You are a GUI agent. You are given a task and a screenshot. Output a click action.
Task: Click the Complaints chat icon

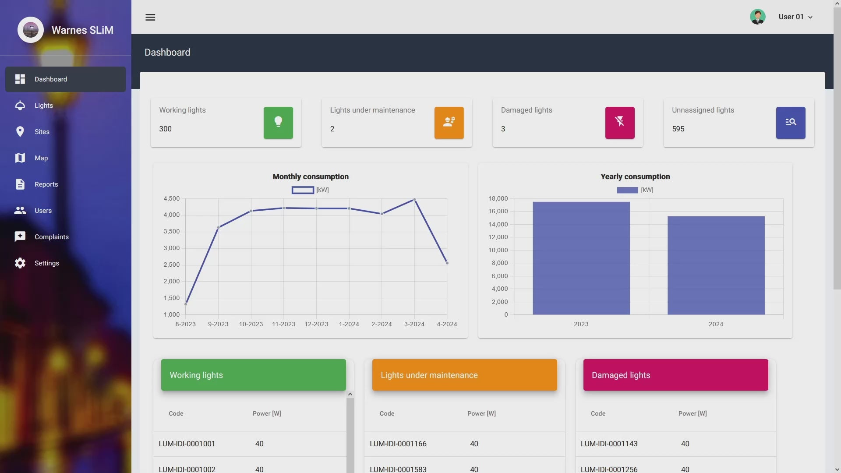(x=20, y=236)
